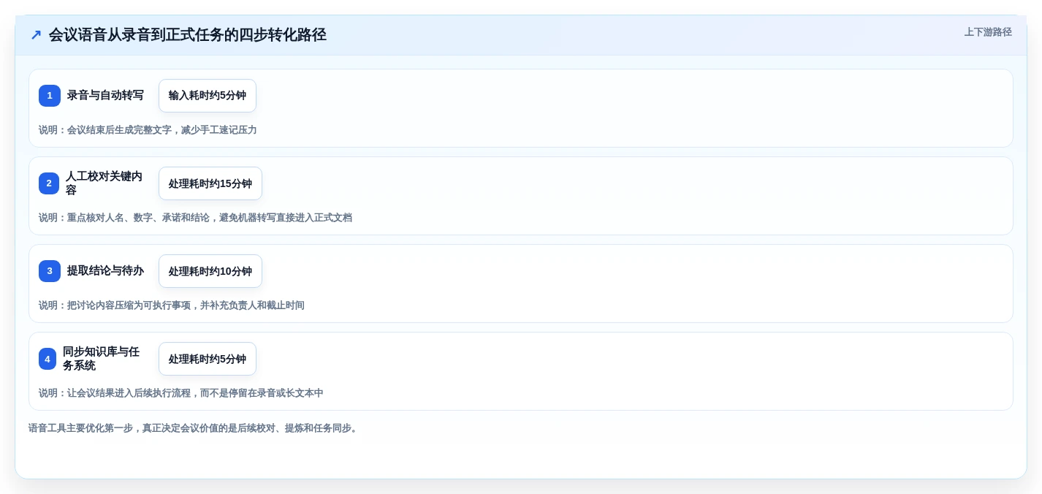Click the description about 重点核对人名、数字

tap(195, 218)
